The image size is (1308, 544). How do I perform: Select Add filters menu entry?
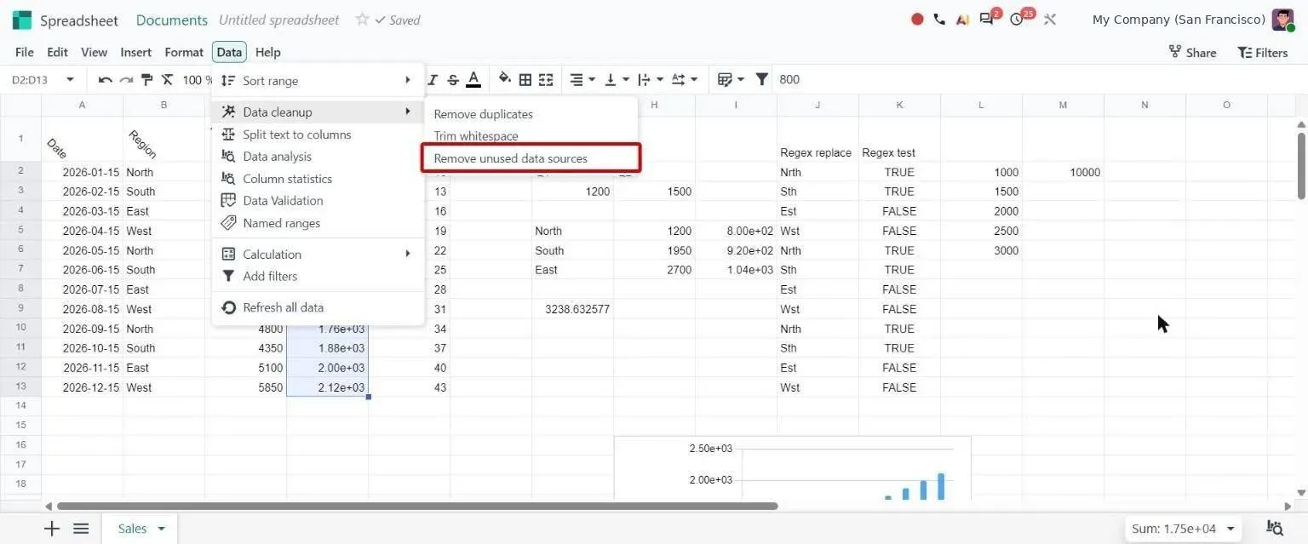[318, 277]
